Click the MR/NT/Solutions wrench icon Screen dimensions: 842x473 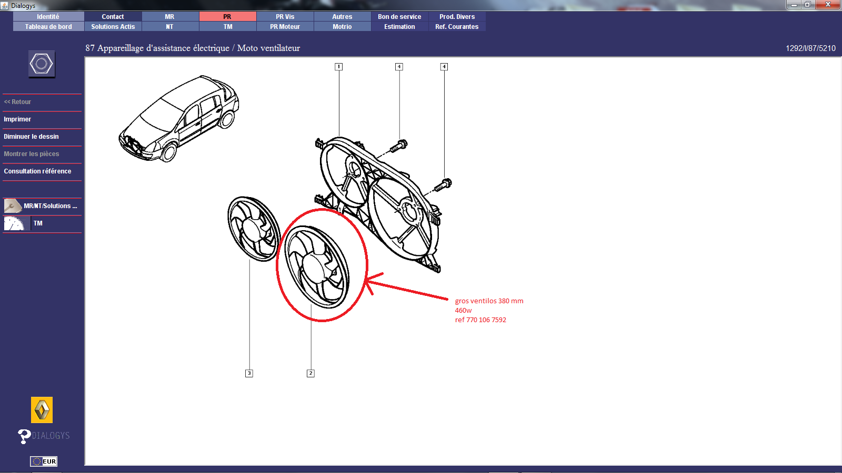(x=13, y=206)
